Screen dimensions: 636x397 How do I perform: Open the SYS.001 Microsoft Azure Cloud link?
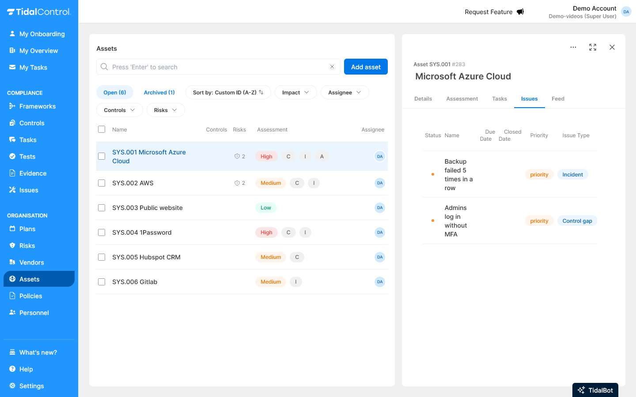[149, 156]
